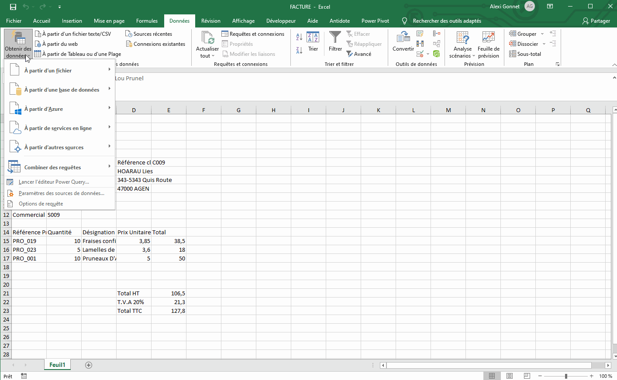Screen dimensions: 617x380
Task: Open Sources récentes
Action: (x=149, y=34)
